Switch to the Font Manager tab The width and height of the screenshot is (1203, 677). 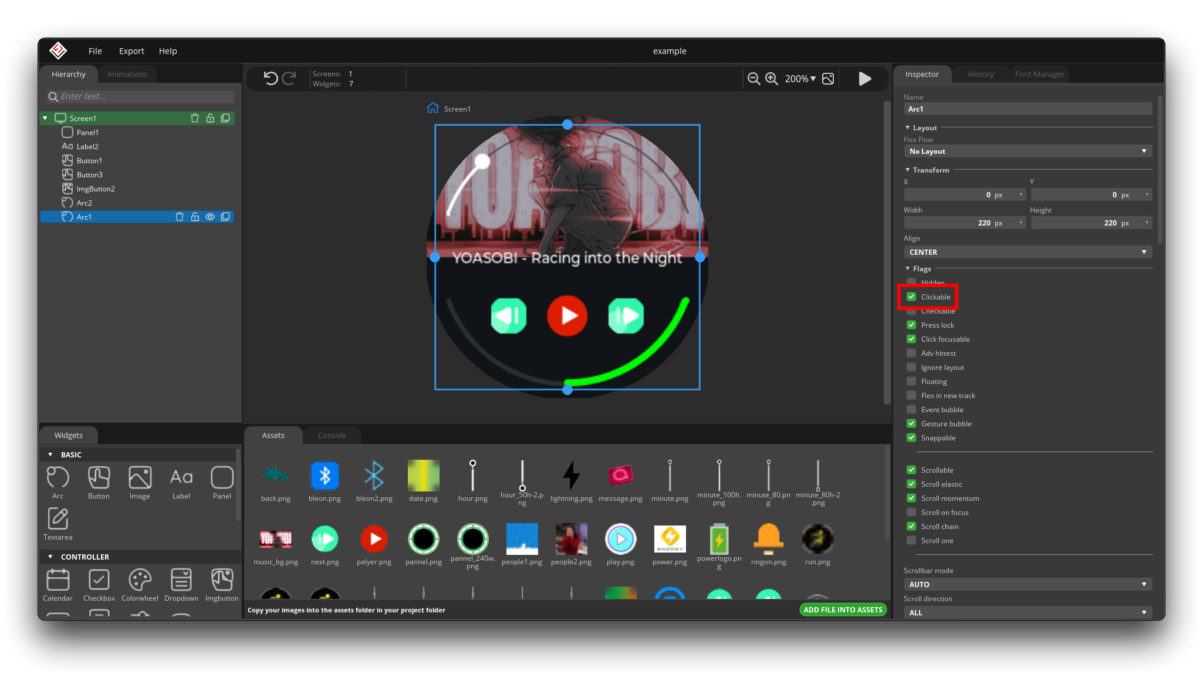(x=1039, y=74)
